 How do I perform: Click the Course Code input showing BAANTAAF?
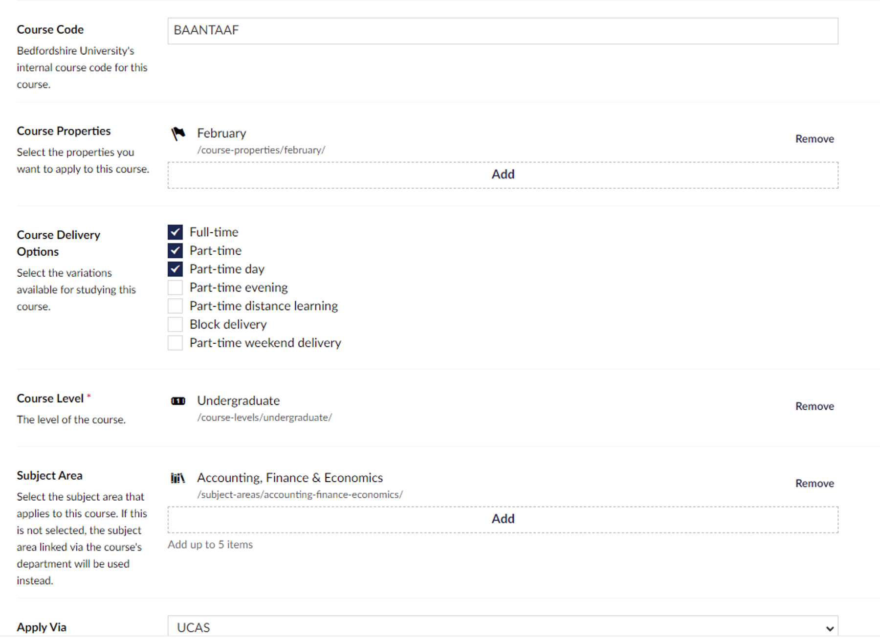(503, 31)
